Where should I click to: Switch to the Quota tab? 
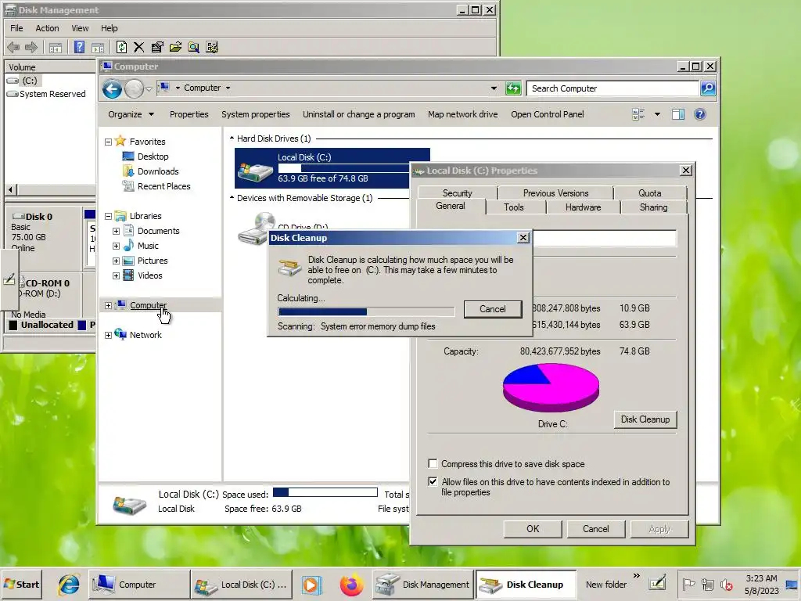[x=650, y=193]
